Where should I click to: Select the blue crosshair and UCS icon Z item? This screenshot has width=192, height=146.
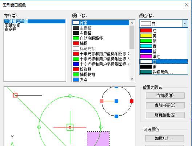[x=101, y=64]
